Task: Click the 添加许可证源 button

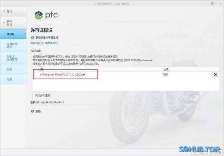Action: coord(42,96)
